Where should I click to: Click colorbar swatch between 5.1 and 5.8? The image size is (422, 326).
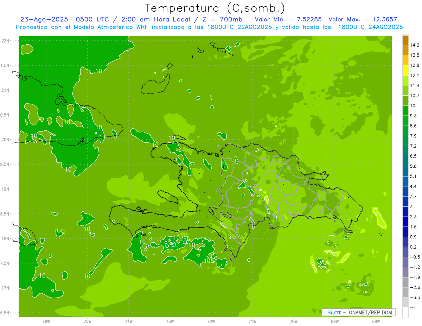(405, 171)
